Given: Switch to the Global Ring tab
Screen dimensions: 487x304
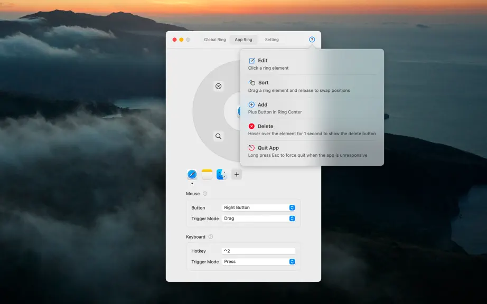Looking at the screenshot, I should [215, 40].
